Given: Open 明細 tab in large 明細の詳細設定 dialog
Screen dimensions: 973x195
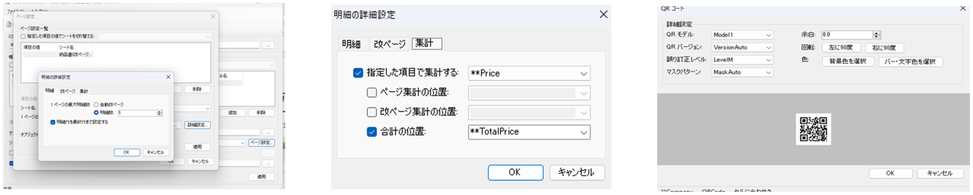Looking at the screenshot, I should [351, 44].
